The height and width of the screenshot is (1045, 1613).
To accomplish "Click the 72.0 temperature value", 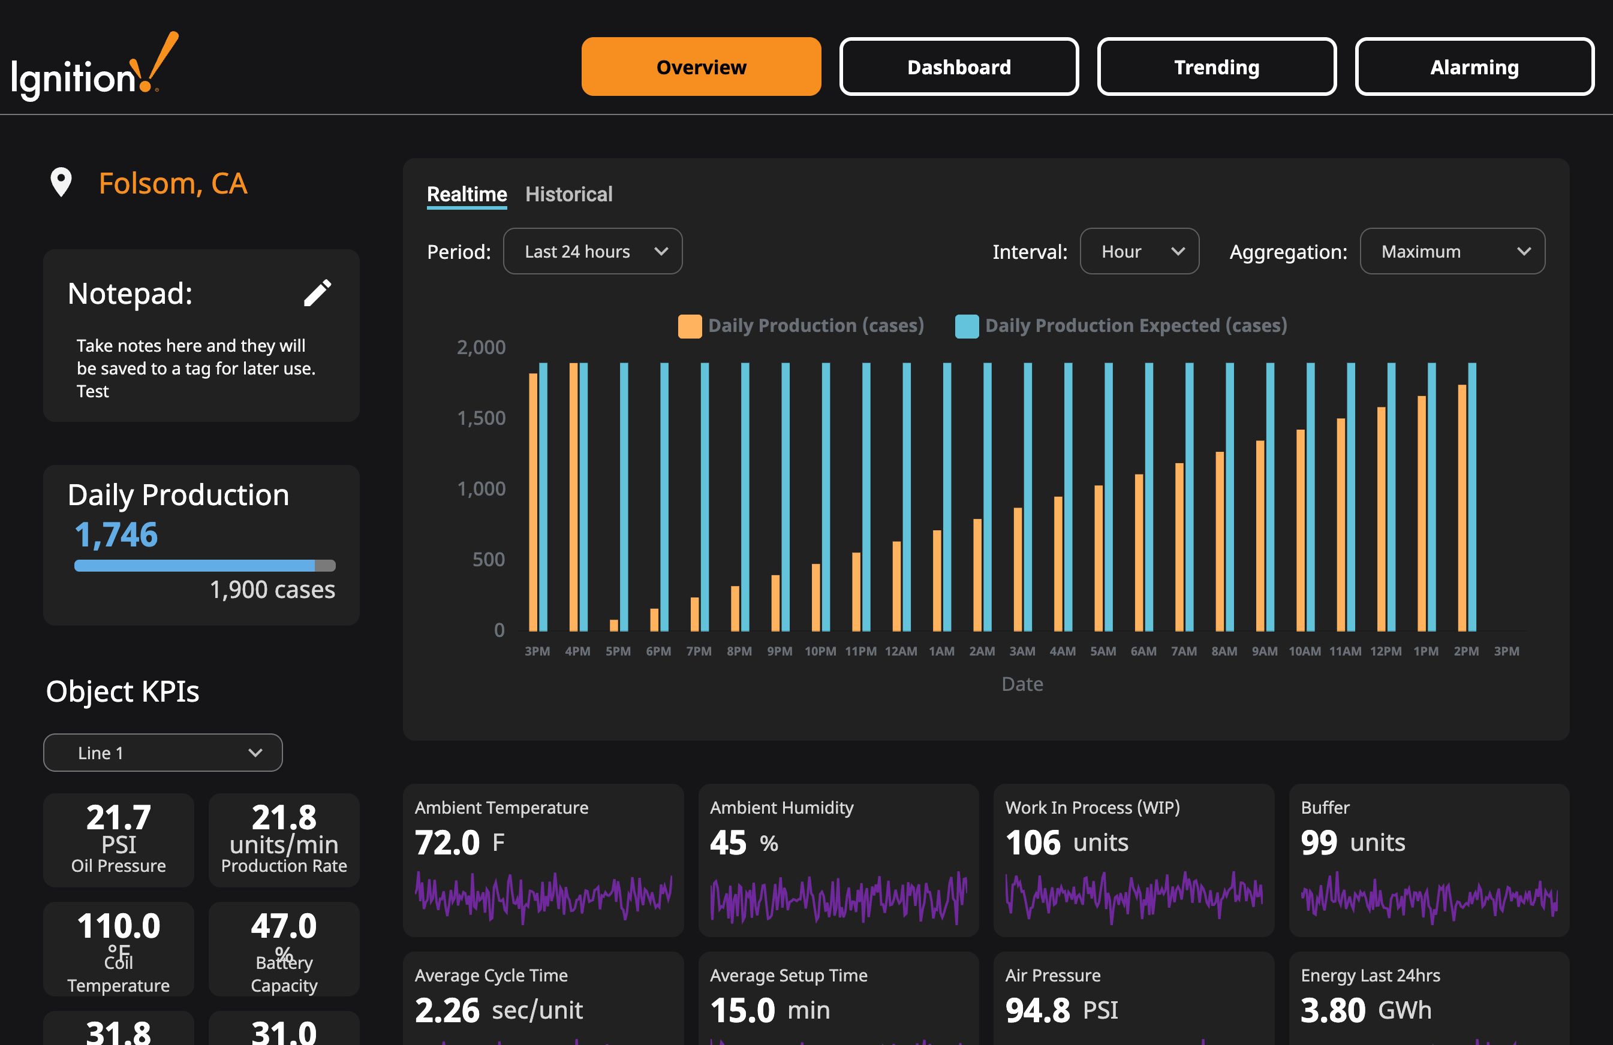I will tap(447, 842).
